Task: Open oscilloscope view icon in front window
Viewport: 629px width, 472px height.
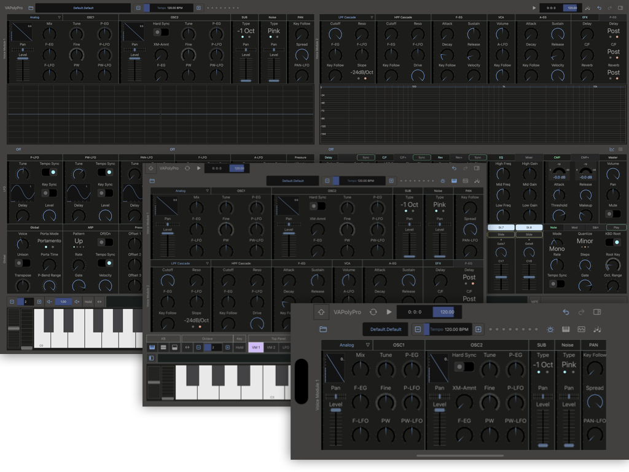Action: pos(581,329)
